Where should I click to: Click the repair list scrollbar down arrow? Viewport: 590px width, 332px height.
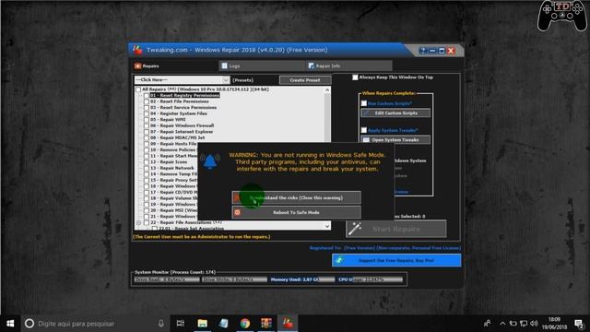pyautogui.click(x=327, y=226)
